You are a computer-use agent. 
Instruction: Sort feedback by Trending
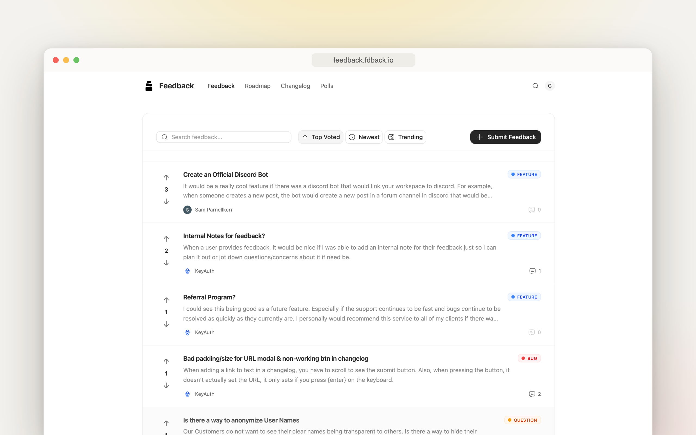pos(405,137)
